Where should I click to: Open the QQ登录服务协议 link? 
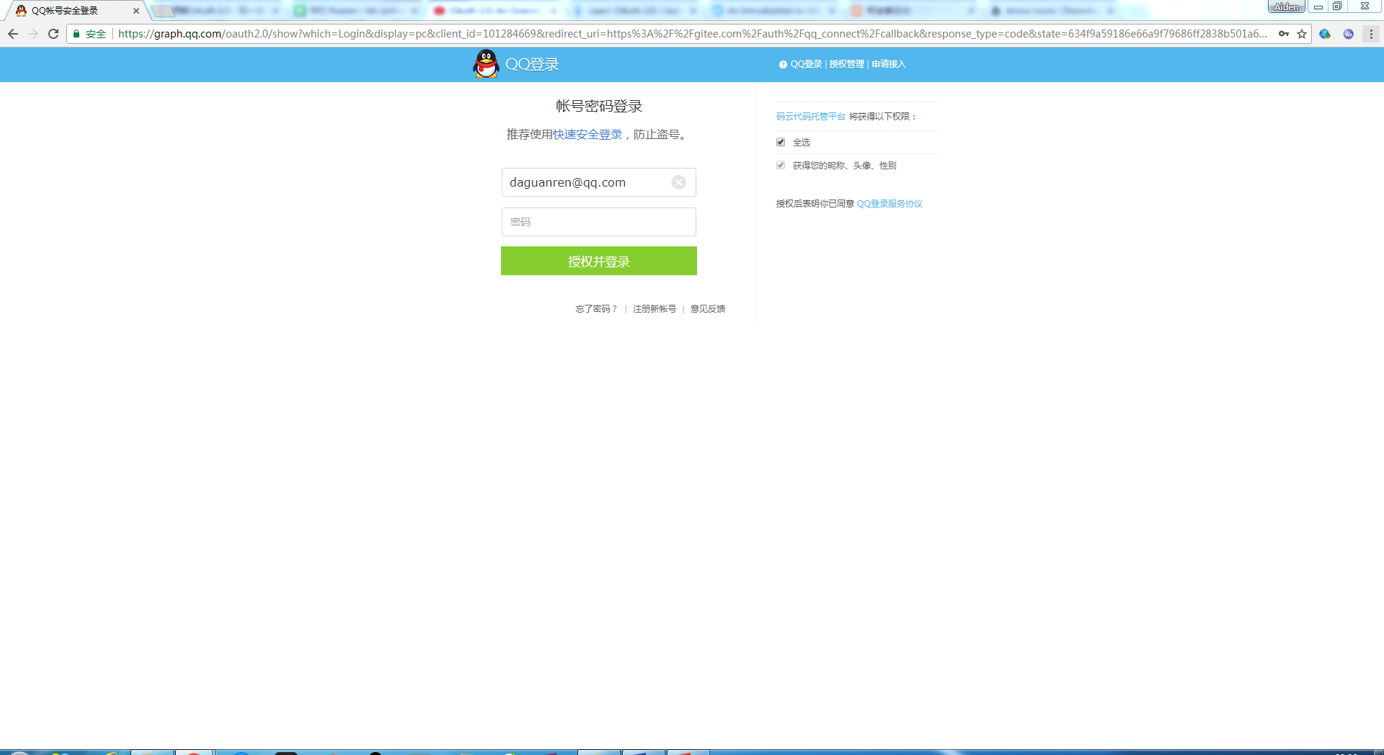tap(890, 204)
